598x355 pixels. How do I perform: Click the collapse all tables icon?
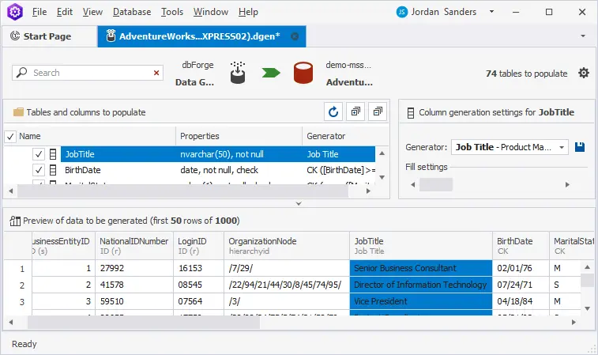(378, 111)
